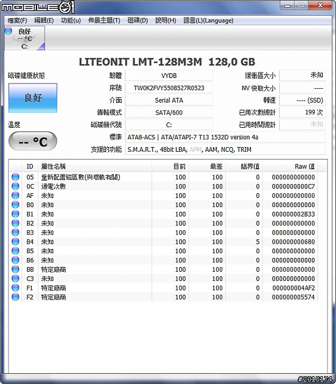The width and height of the screenshot is (336, 384).
Task: Click the 最差 column header
Action: 207,167
